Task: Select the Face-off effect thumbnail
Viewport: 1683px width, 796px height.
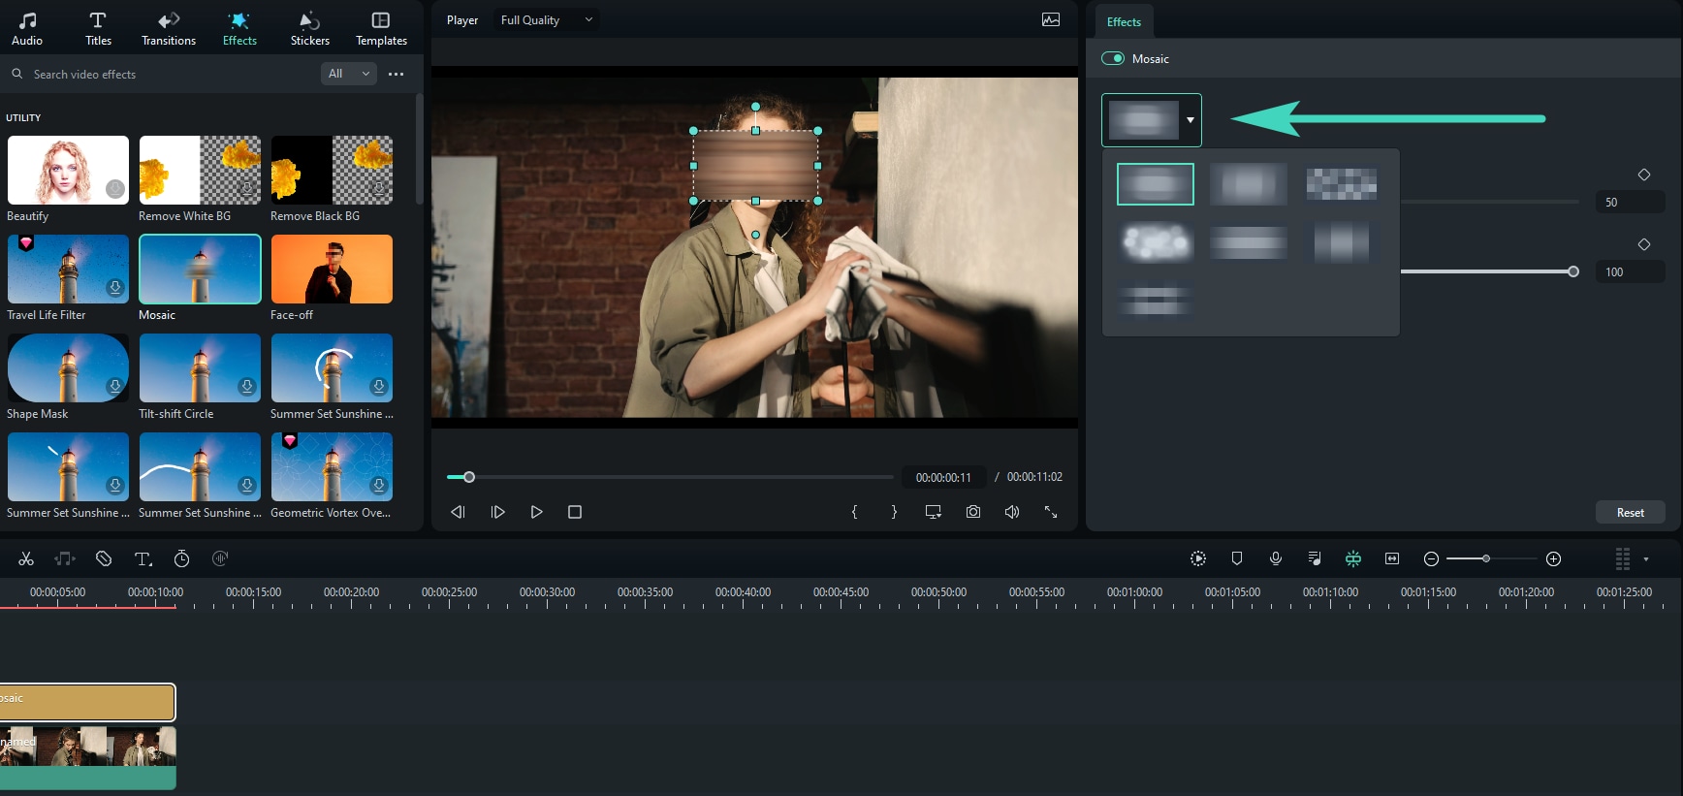Action: point(332,270)
